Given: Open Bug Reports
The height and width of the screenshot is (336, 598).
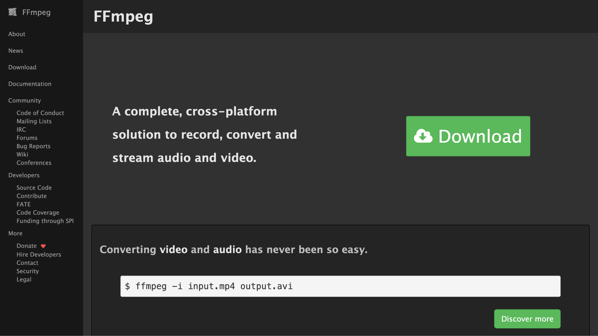Looking at the screenshot, I should click(34, 146).
